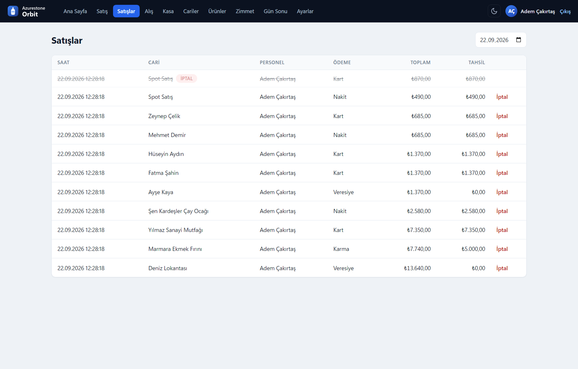The height and width of the screenshot is (369, 578).
Task: Click the ₺5.000,00 collected amount
Action: pyautogui.click(x=473, y=249)
